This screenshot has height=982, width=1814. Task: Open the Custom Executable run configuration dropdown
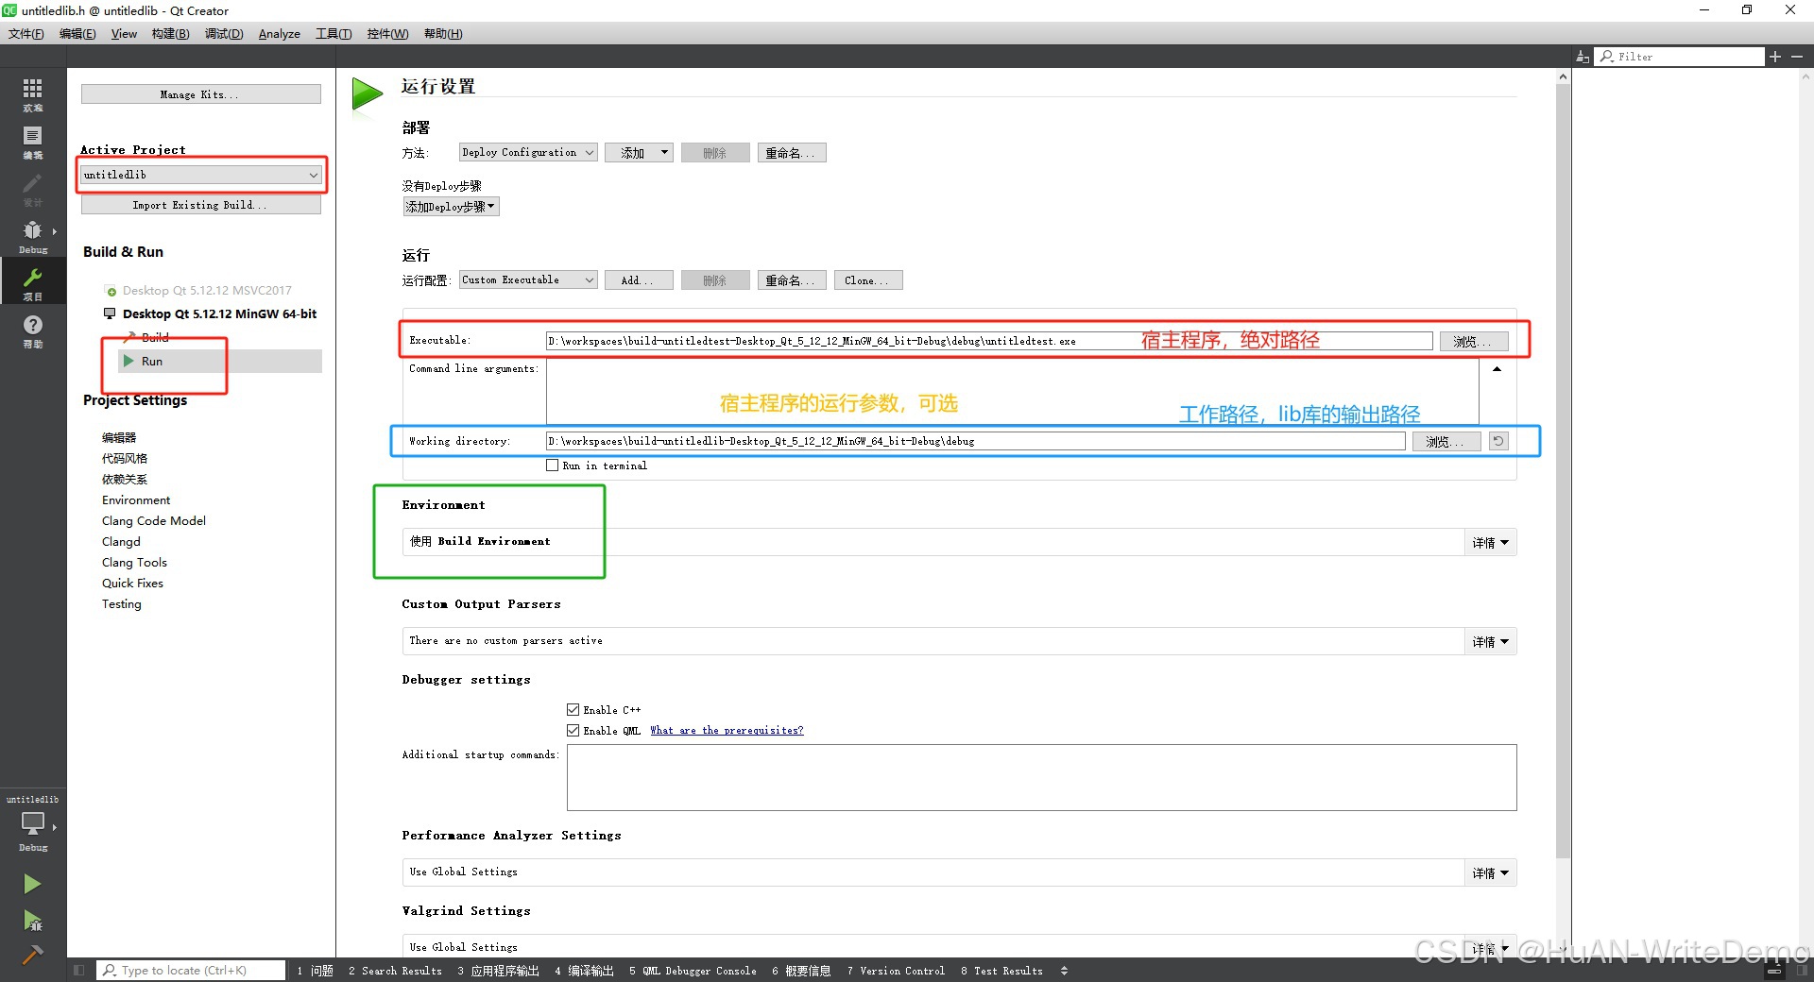(x=528, y=279)
